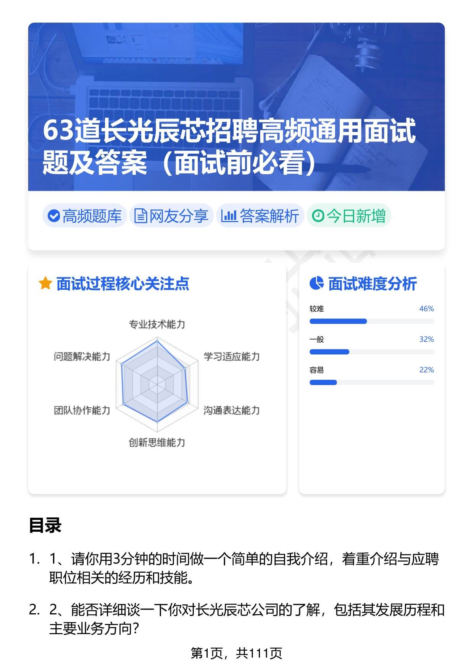Click the bar chart icon beside 答案解析

pyautogui.click(x=229, y=216)
